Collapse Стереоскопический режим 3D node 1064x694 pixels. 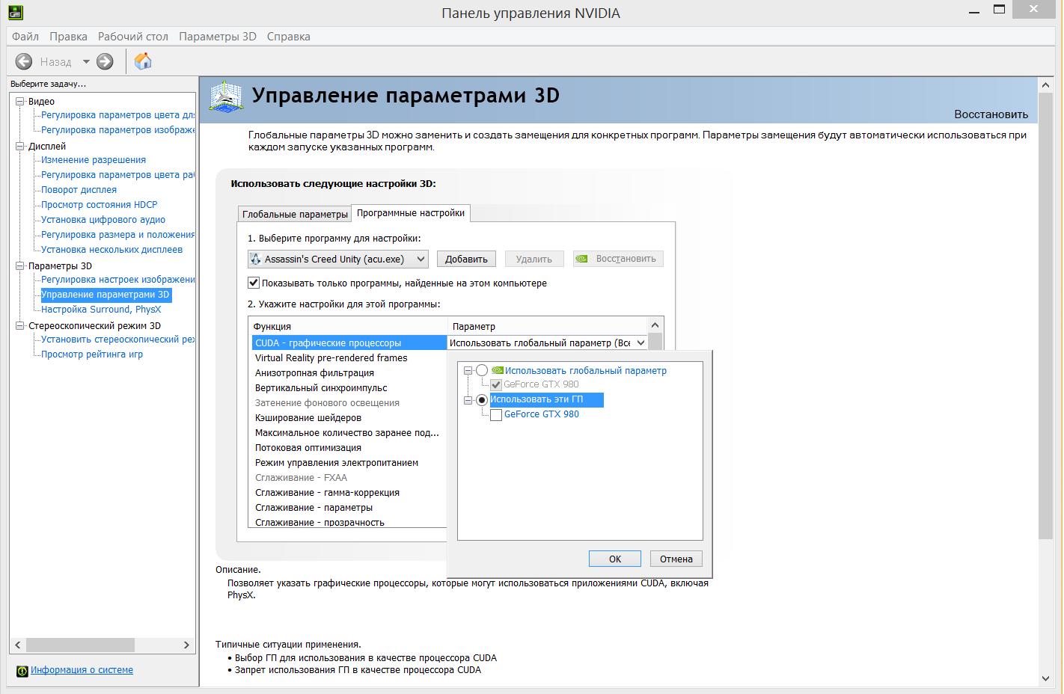pos(20,325)
